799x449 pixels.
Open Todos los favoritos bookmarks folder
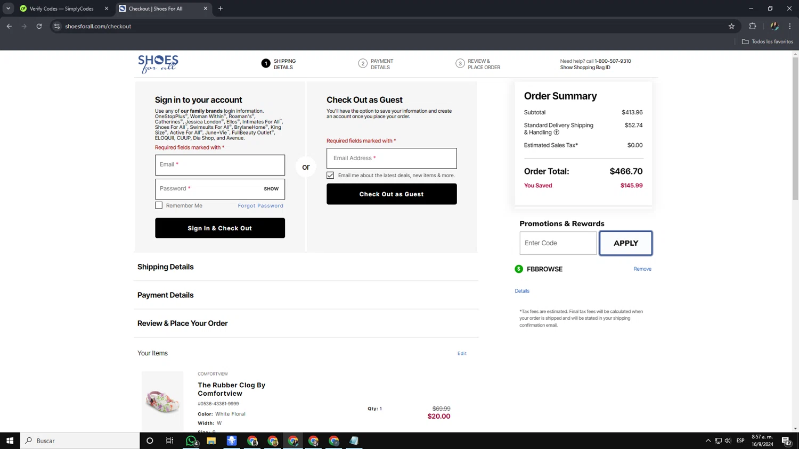click(x=768, y=41)
